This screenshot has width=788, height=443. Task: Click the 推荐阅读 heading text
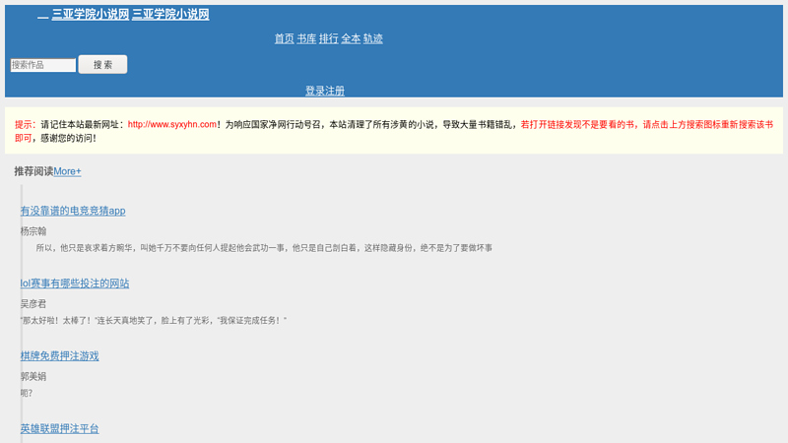(x=33, y=171)
